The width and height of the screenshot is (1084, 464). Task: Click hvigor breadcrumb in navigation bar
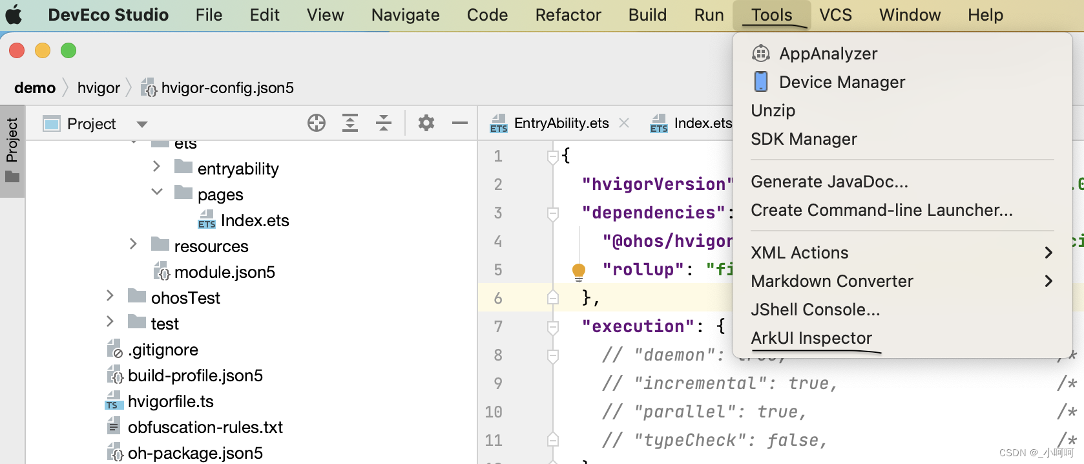tap(99, 88)
